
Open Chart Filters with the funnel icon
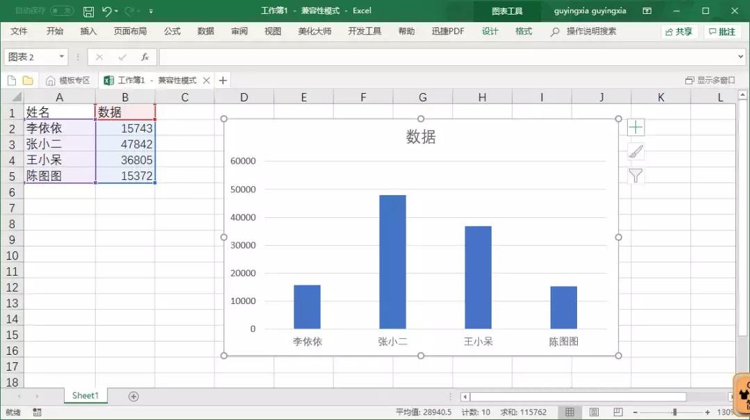pyautogui.click(x=635, y=176)
